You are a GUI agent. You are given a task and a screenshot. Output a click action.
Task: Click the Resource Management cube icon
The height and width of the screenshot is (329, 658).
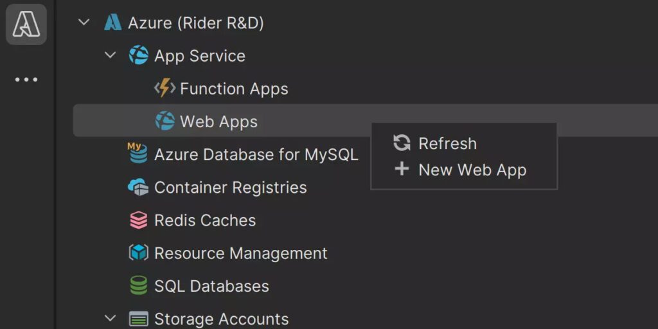[x=139, y=253]
